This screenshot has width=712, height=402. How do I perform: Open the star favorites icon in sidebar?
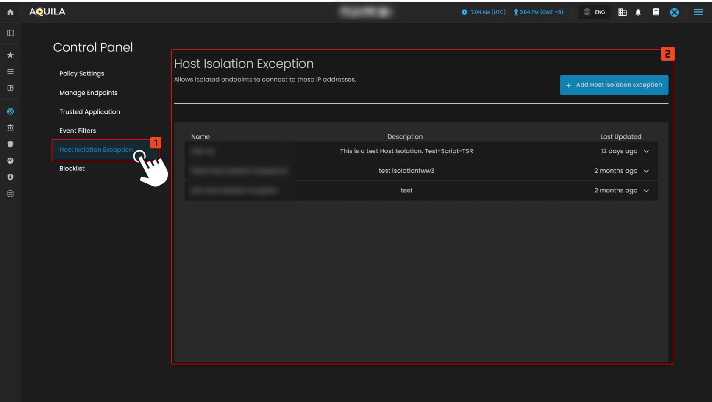click(10, 55)
